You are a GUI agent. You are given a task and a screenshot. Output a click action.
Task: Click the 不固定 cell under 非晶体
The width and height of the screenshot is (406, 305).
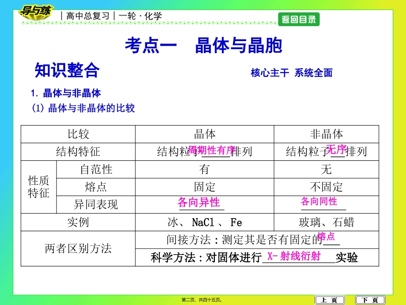(327, 187)
